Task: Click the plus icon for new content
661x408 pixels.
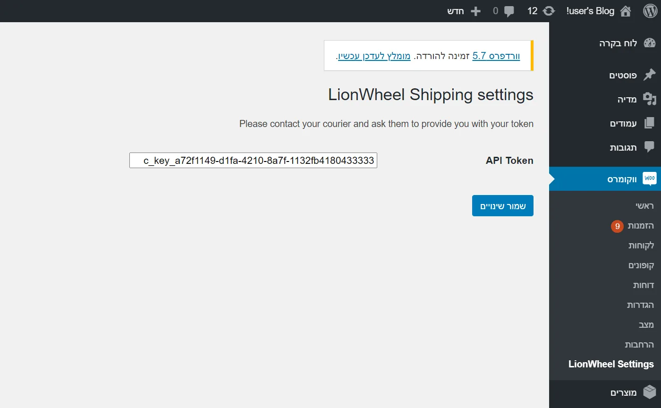Action: (475, 11)
